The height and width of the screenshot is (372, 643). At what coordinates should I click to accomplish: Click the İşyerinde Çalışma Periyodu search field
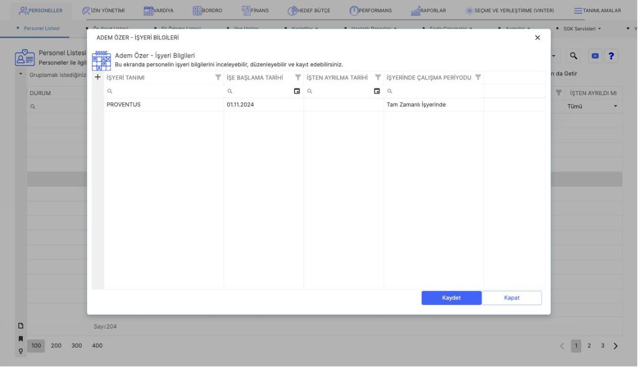pos(434,92)
